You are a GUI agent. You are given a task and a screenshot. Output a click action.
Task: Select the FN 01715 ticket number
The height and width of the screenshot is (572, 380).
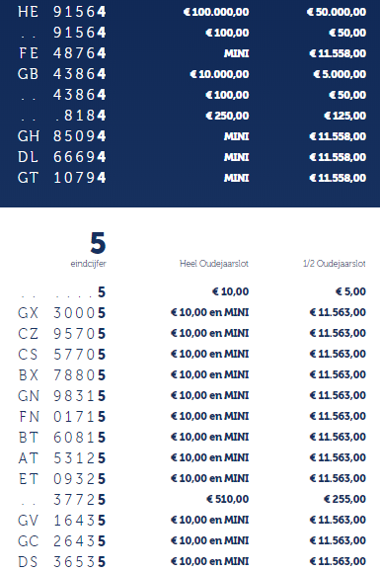click(x=61, y=416)
